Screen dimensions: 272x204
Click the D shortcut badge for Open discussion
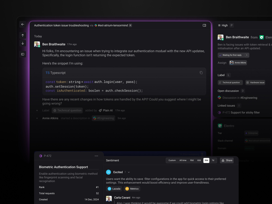243,91
